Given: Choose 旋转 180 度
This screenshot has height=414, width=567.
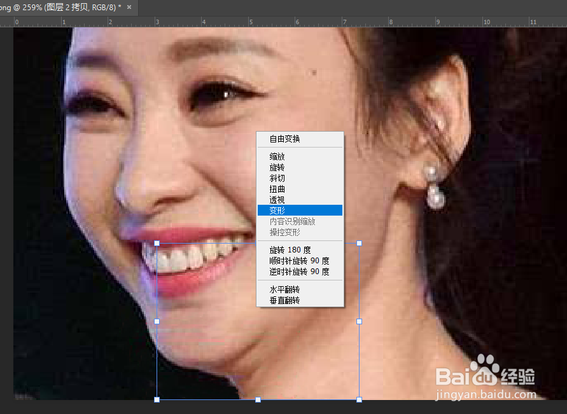Looking at the screenshot, I should (300, 250).
